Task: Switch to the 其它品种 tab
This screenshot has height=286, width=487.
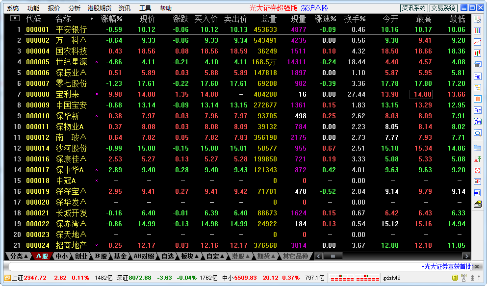Action: click(x=295, y=256)
